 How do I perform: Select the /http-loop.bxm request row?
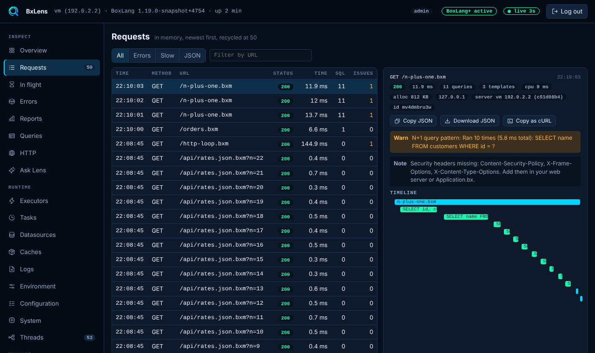coord(245,144)
